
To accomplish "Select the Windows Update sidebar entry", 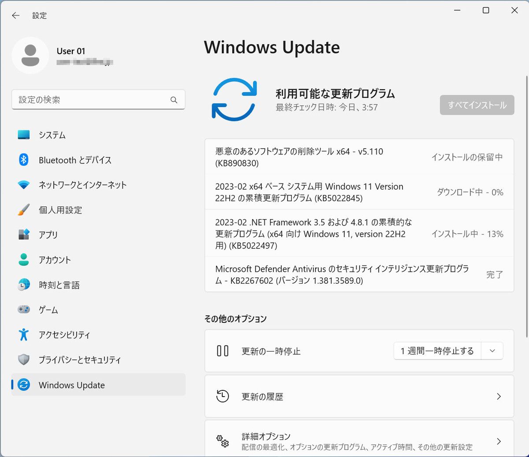I will 98,385.
